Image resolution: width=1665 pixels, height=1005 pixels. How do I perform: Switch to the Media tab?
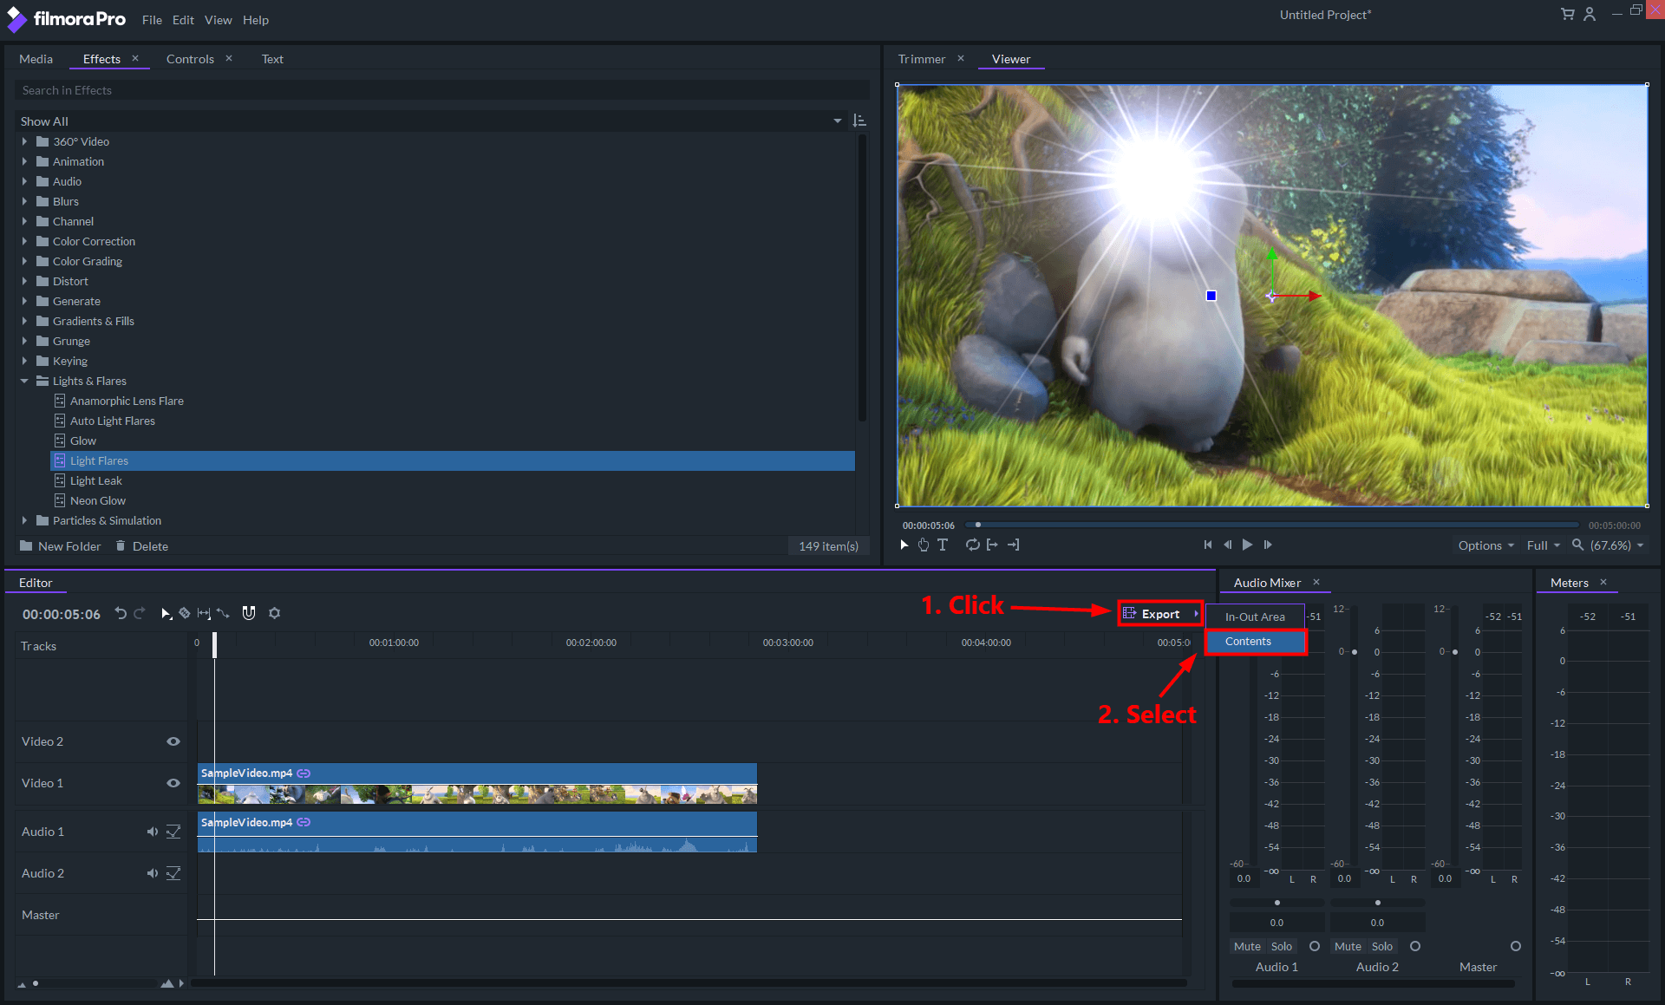pos(36,57)
